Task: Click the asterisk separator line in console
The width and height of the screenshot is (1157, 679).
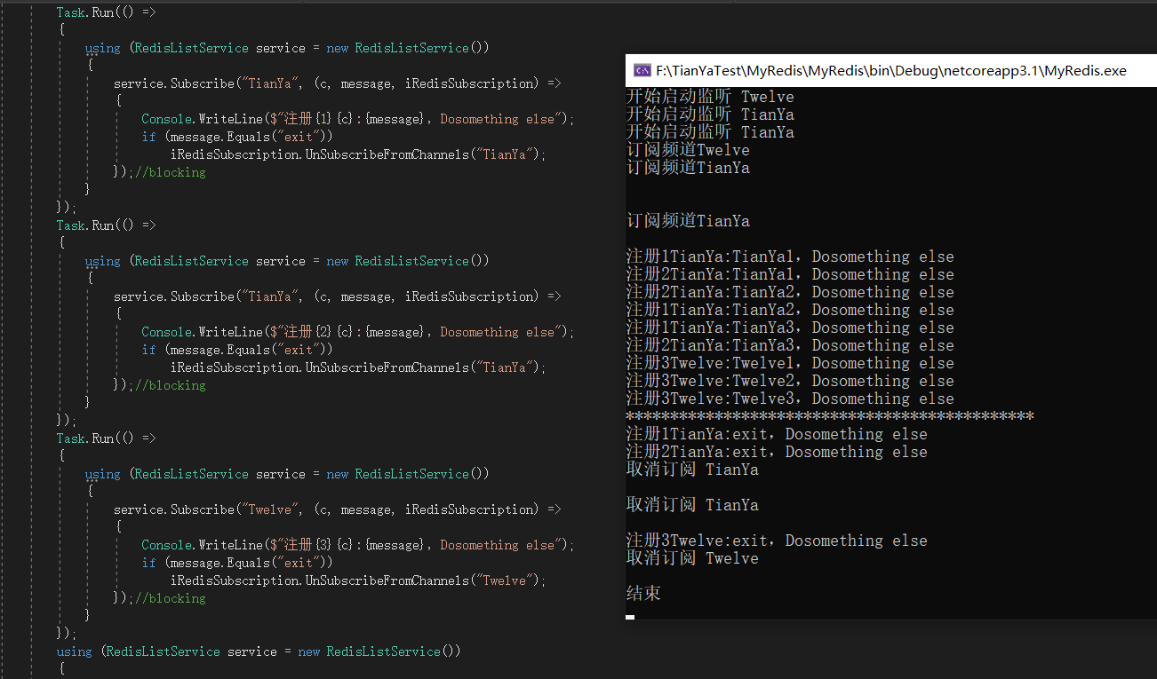Action: point(830,416)
